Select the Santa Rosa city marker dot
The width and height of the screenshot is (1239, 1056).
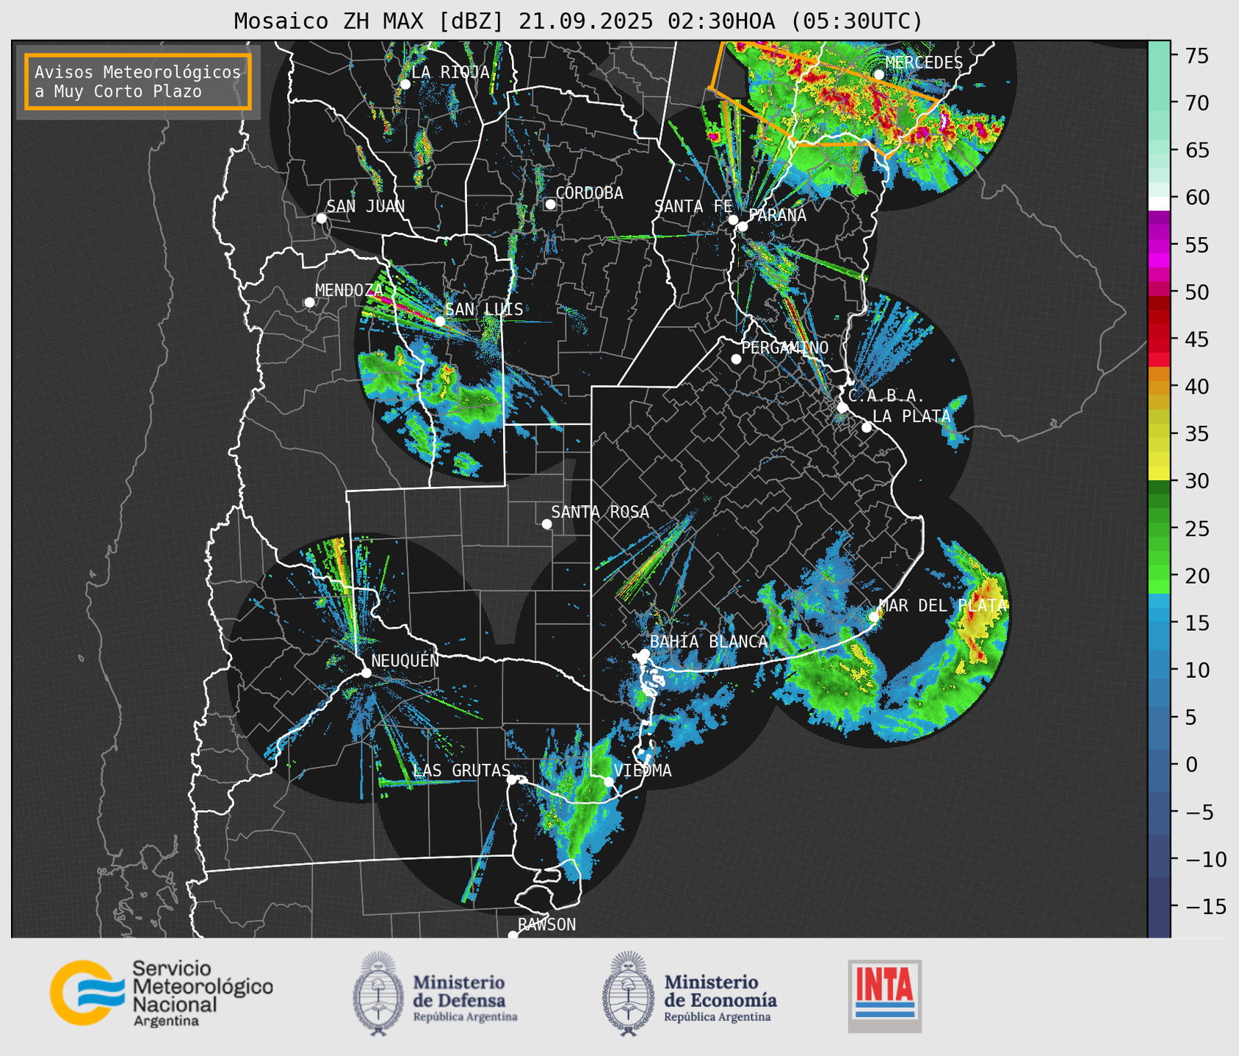click(x=546, y=524)
